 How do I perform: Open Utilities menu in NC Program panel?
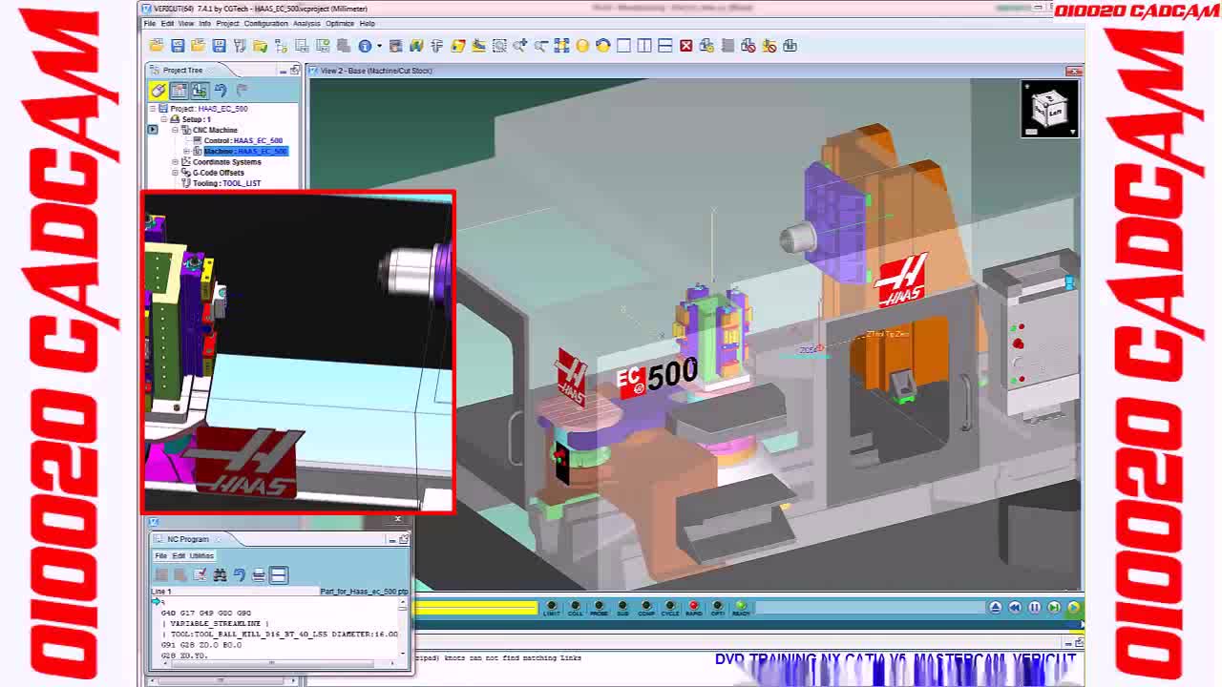(201, 555)
